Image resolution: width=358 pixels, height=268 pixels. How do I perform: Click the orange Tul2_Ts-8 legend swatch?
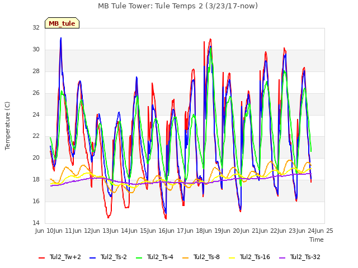point(185,258)
